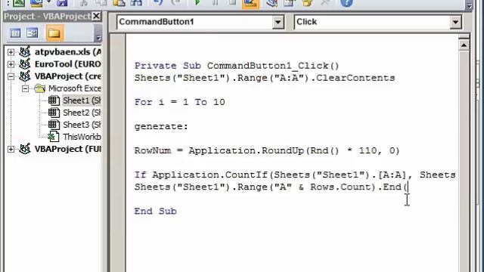
Task: Open the main toolbar options arrow at right end
Action: (x=469, y=5)
